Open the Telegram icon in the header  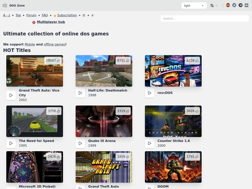pos(240,5)
